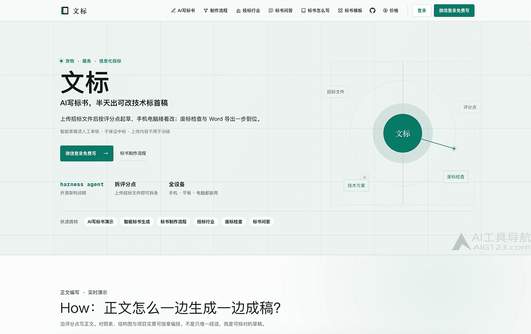This screenshot has width=531, height=334.
Task: Jump to AI写标书演示 chip
Action: click(100, 222)
